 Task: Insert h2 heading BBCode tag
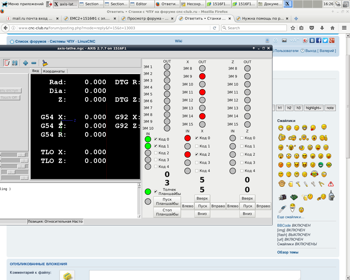point(289,108)
